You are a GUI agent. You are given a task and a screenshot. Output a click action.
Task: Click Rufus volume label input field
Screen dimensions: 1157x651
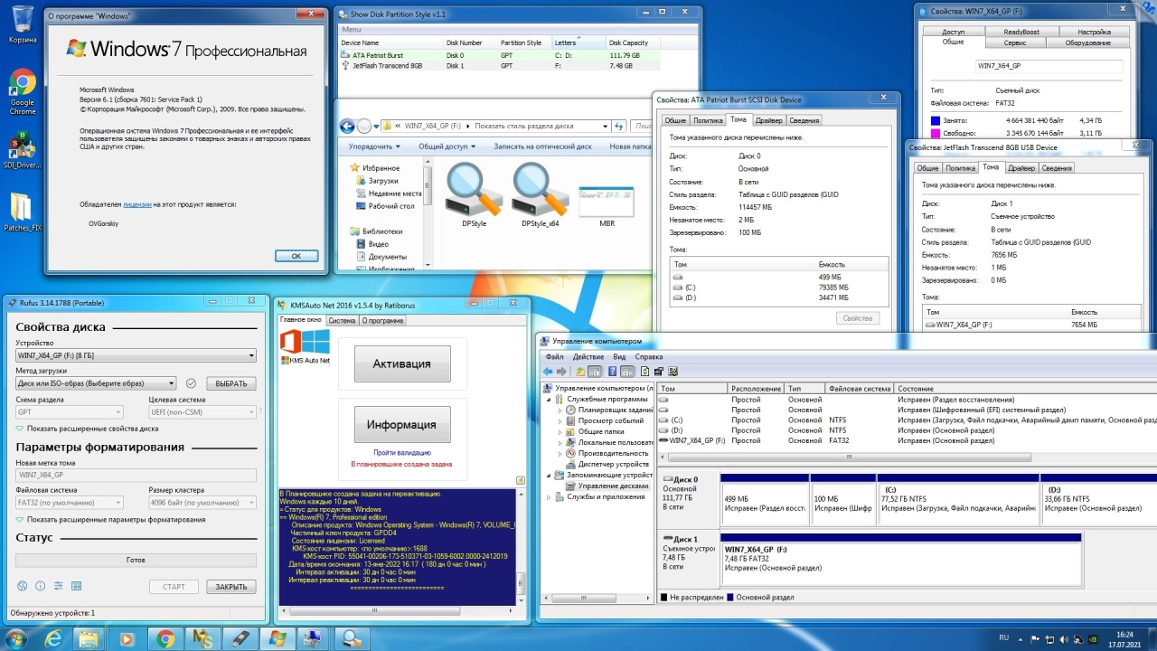(x=136, y=475)
